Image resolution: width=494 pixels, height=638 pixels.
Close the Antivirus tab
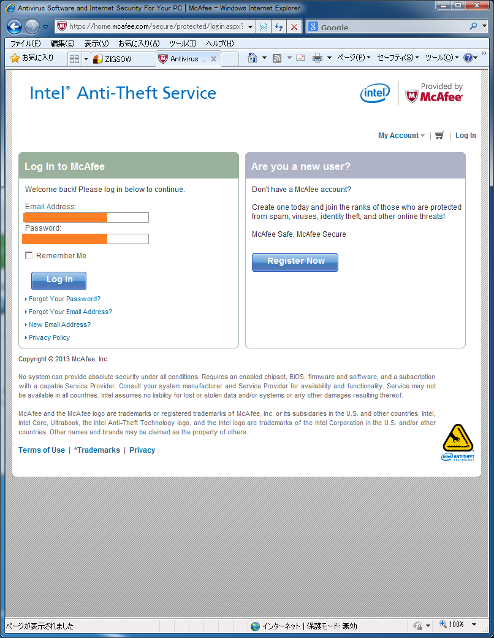pos(213,59)
